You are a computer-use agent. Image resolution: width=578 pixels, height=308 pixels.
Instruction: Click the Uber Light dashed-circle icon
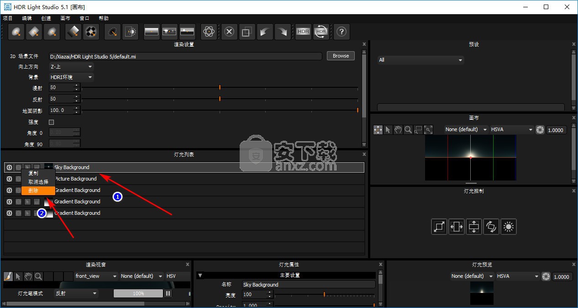[112, 32]
